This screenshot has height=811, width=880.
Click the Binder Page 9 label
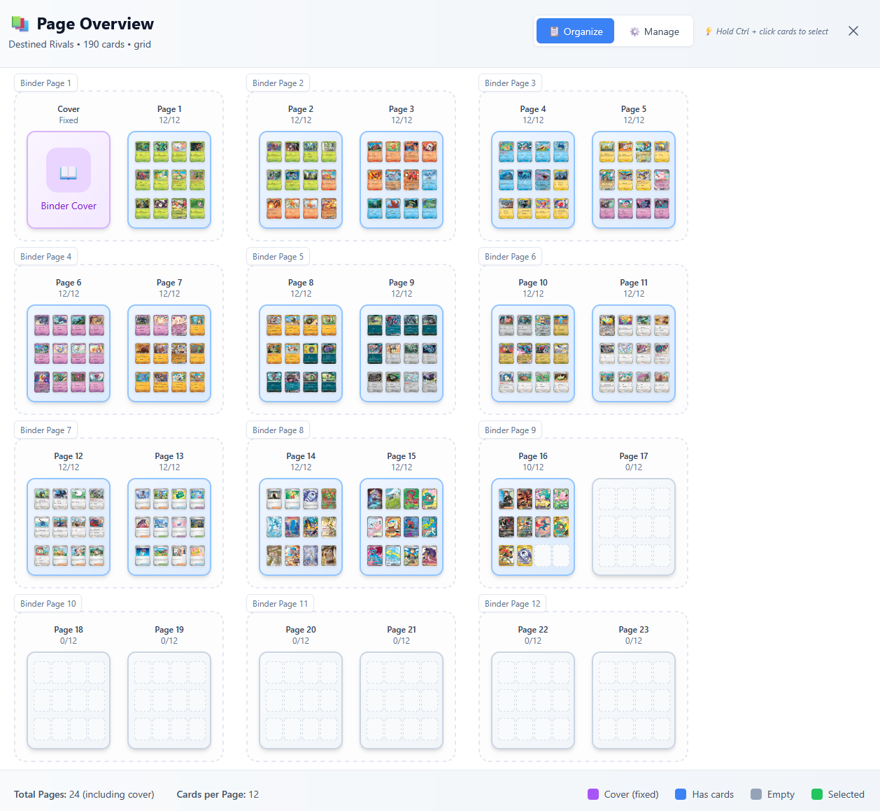pos(510,430)
